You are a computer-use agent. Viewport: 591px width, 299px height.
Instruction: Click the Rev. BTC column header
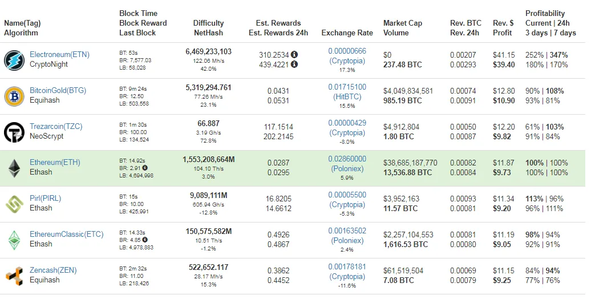click(x=465, y=28)
